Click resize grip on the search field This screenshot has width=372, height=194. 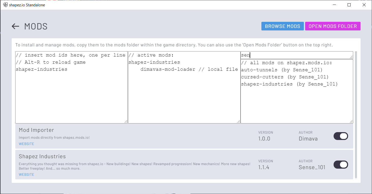coord(351,57)
